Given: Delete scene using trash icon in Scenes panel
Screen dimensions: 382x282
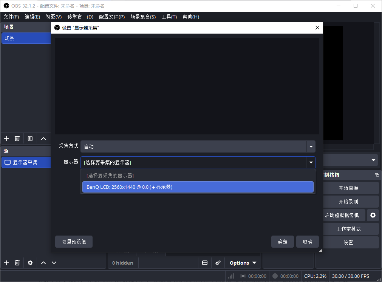Looking at the screenshot, I should [x=17, y=139].
